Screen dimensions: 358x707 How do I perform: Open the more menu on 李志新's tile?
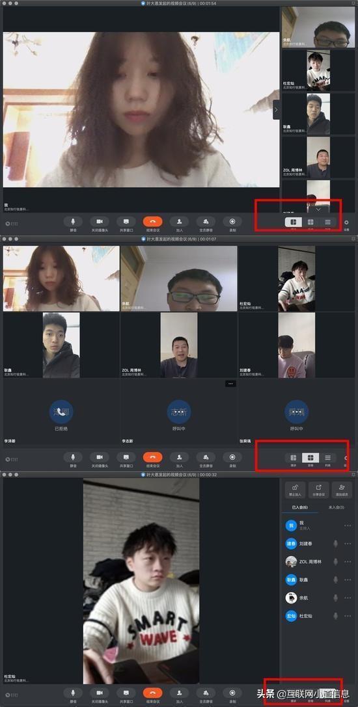[230, 384]
